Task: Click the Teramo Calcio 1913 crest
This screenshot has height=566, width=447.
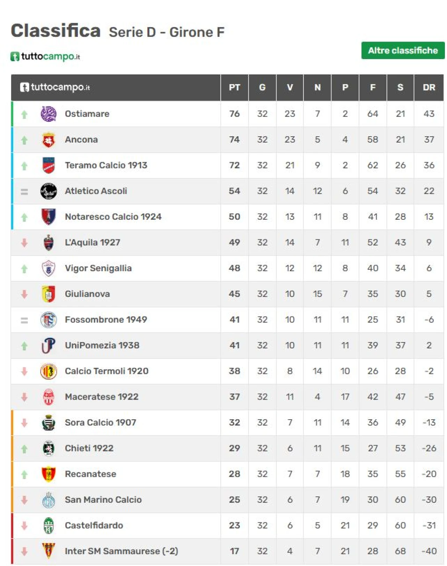Action: pyautogui.click(x=49, y=165)
